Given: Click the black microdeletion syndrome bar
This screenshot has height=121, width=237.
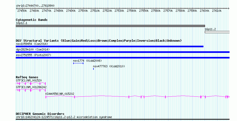Looking at the screenshot, I should [122, 119].
